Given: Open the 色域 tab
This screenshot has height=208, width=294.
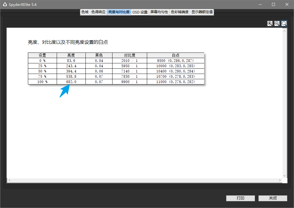Looking at the screenshot, I should point(85,12).
